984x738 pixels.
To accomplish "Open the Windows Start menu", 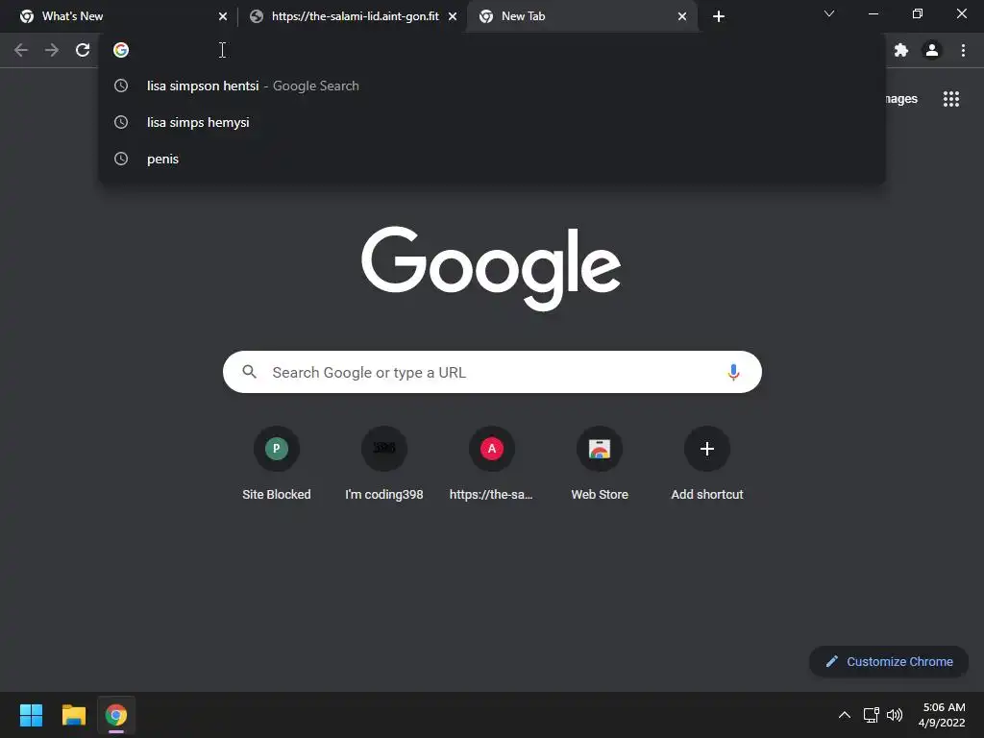I will tap(31, 715).
